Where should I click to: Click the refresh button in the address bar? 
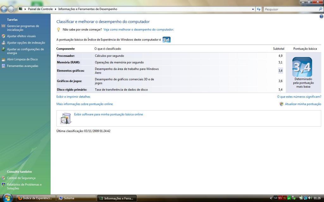click(x=259, y=9)
